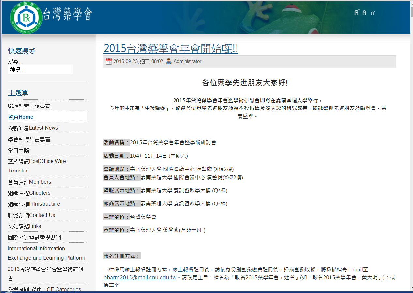Screen dimensions: 413x293
Task: Increase font size with A+ icon
Action: tap(357, 12)
